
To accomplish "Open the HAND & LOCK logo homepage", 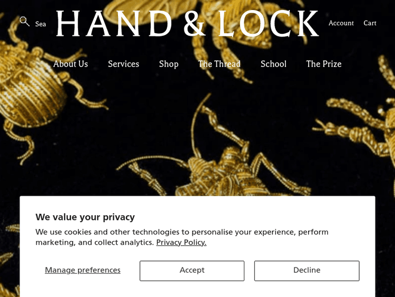I will coord(187,24).
